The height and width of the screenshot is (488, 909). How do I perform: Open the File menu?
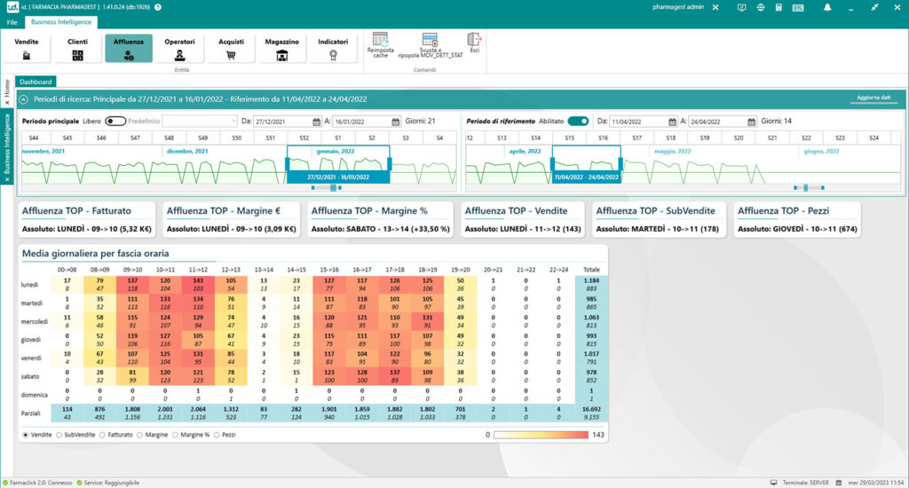tap(12, 21)
